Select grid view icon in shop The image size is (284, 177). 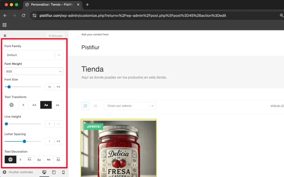coord(85,106)
